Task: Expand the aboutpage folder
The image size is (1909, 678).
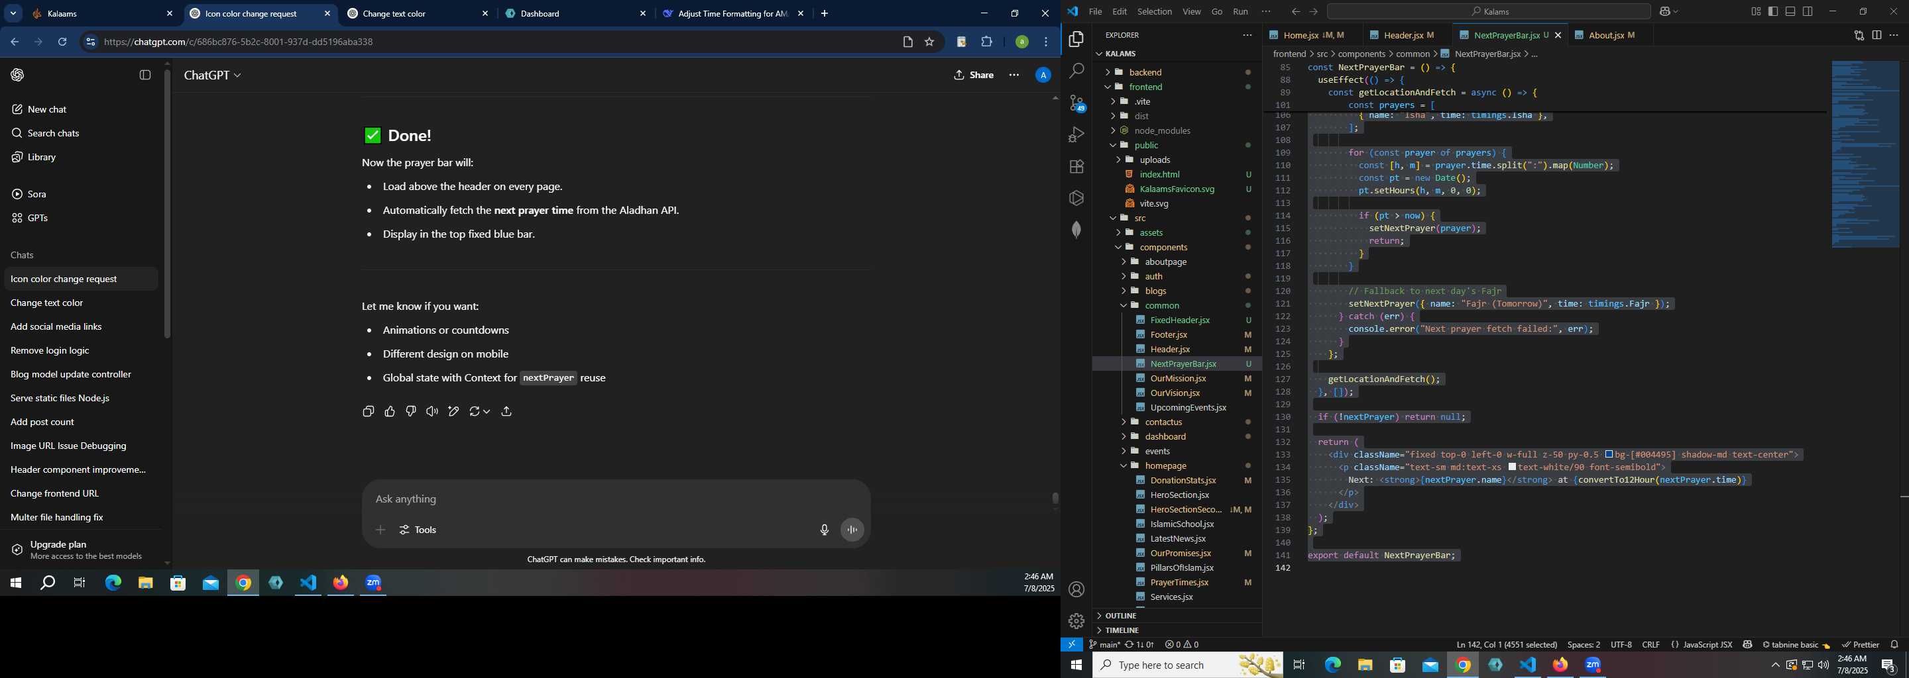Action: click(x=1166, y=262)
